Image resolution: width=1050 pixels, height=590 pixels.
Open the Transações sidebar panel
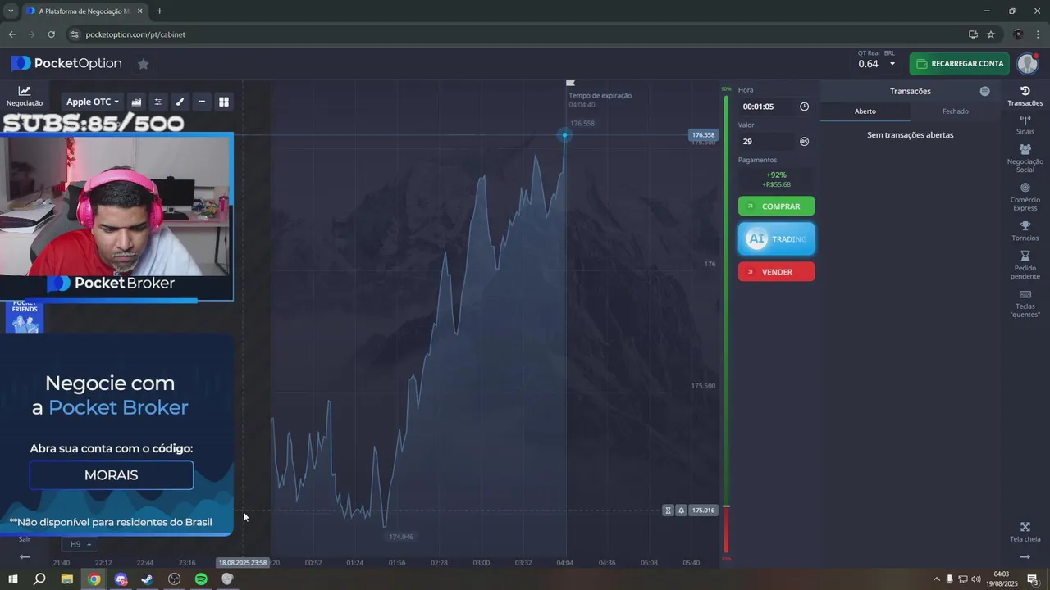pyautogui.click(x=1025, y=96)
